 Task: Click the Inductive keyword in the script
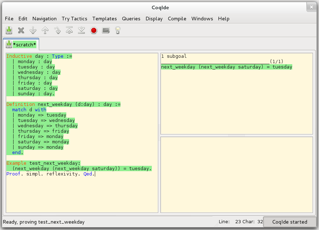19,56
